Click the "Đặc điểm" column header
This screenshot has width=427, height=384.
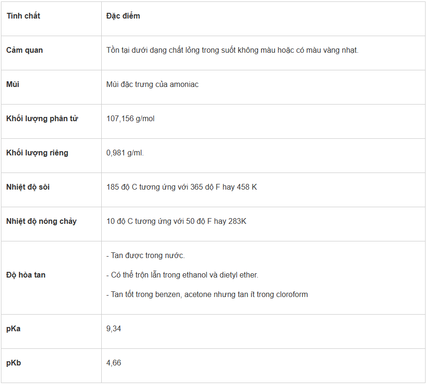[x=123, y=16]
